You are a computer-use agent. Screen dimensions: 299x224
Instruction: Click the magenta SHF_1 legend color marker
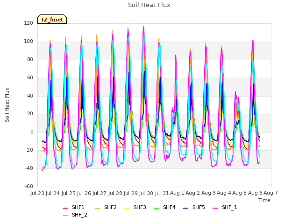[x=215, y=208]
